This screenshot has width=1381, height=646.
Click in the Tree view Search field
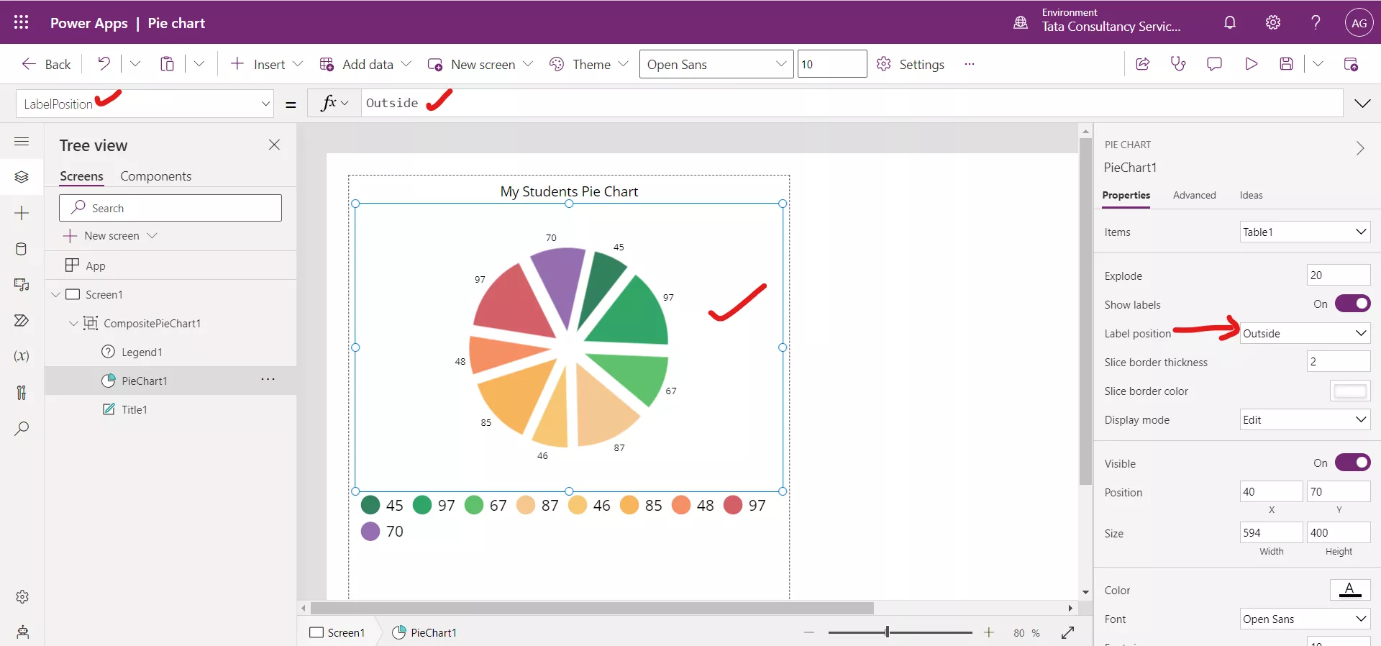click(x=170, y=208)
